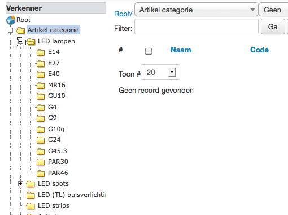Click the open Artikel categorie folder icon

pos(21,30)
